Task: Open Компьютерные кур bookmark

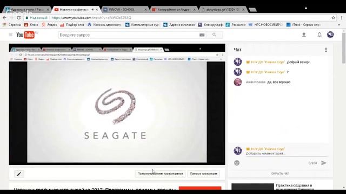Action: (142, 25)
